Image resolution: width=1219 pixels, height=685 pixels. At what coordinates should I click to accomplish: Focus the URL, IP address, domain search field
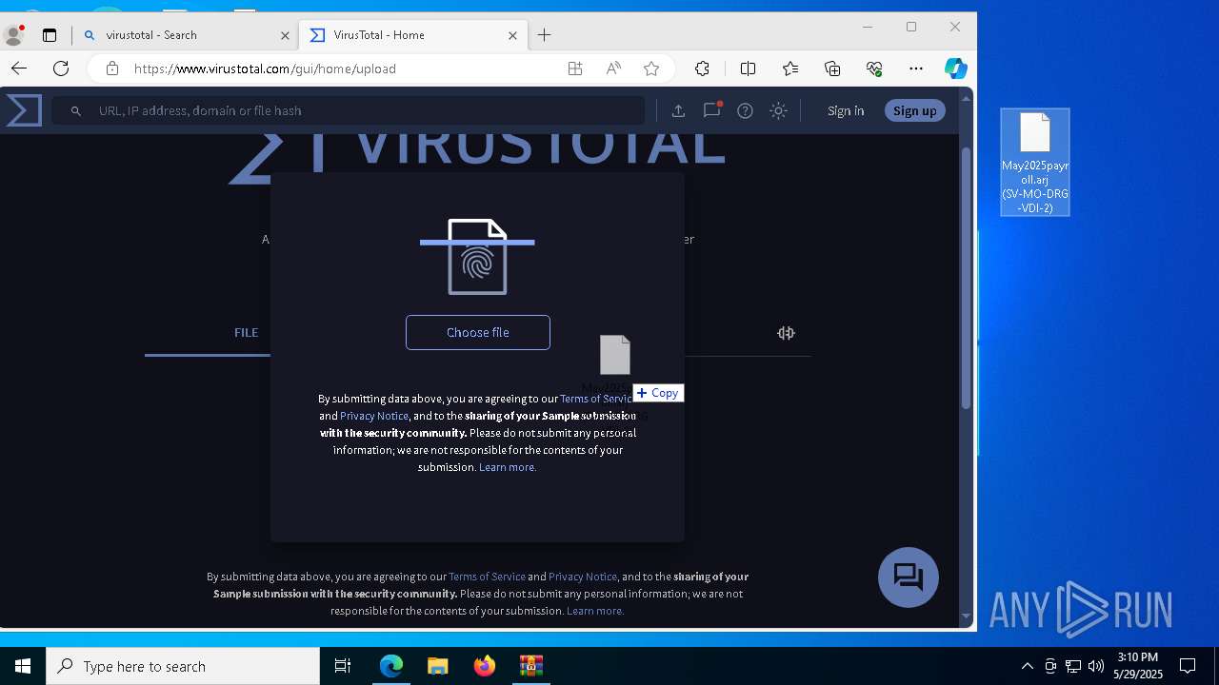[x=349, y=110]
